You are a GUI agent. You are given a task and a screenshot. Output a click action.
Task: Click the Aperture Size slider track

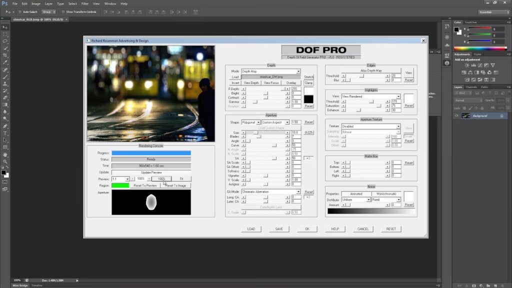click(x=270, y=132)
